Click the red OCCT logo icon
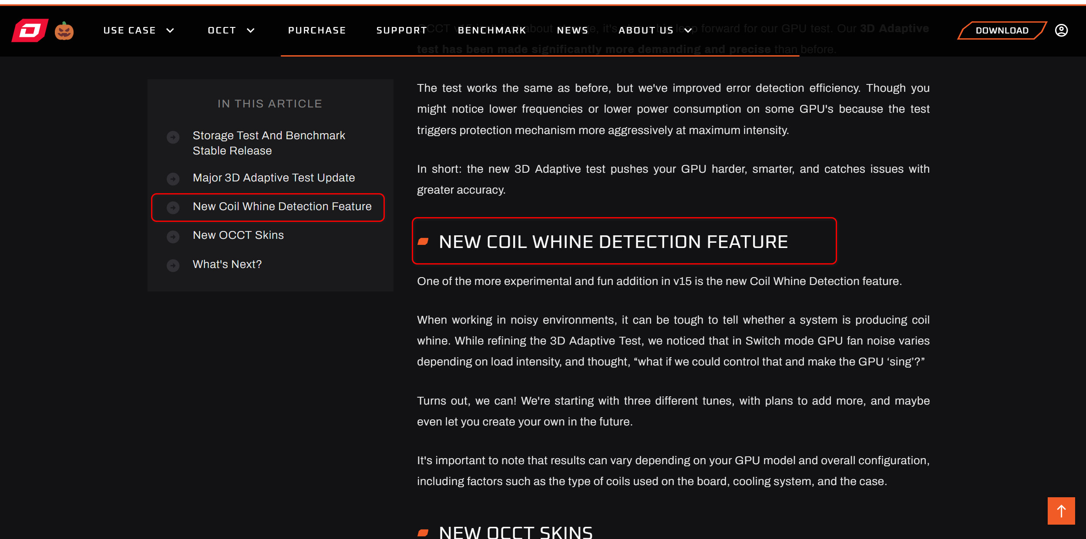Image resolution: width=1086 pixels, height=539 pixels. [x=30, y=30]
